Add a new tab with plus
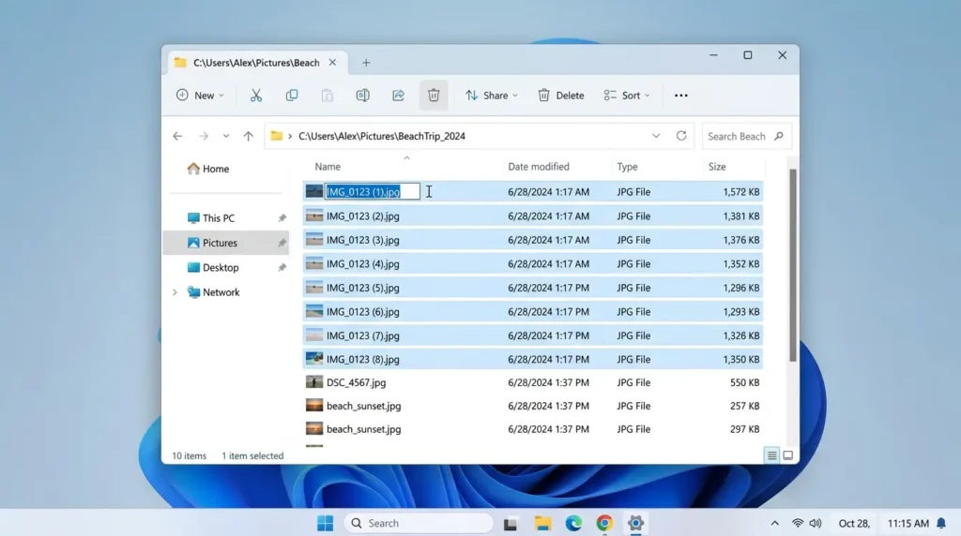This screenshot has width=961, height=536. pyautogui.click(x=366, y=63)
